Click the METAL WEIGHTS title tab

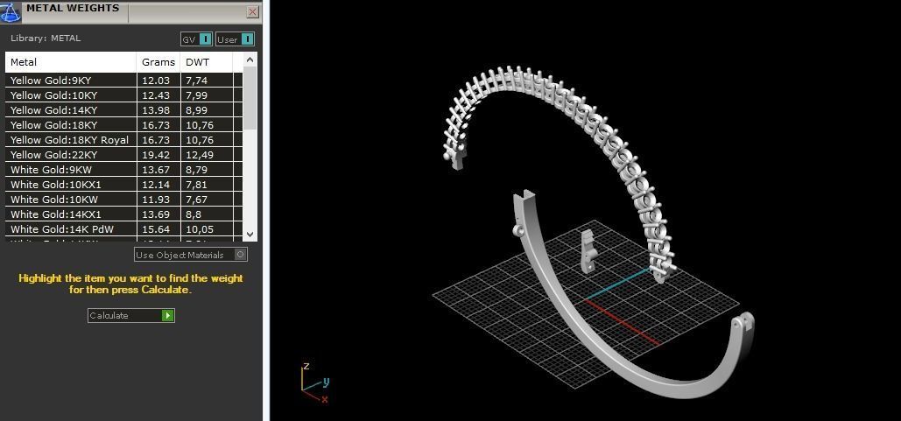(x=73, y=8)
